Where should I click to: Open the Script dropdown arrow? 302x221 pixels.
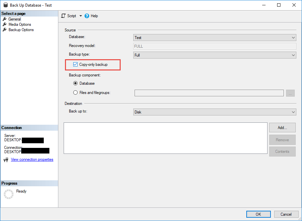click(x=81, y=16)
